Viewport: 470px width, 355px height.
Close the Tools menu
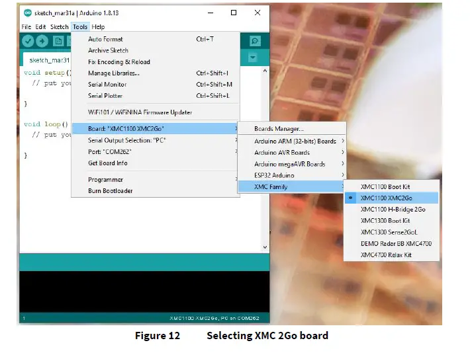pos(80,27)
